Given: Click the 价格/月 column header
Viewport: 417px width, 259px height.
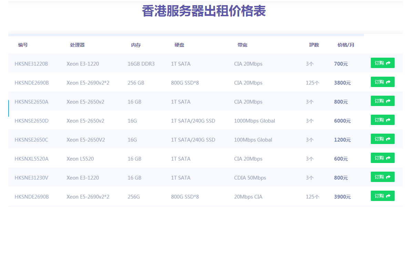Looking at the screenshot, I should tap(346, 45).
